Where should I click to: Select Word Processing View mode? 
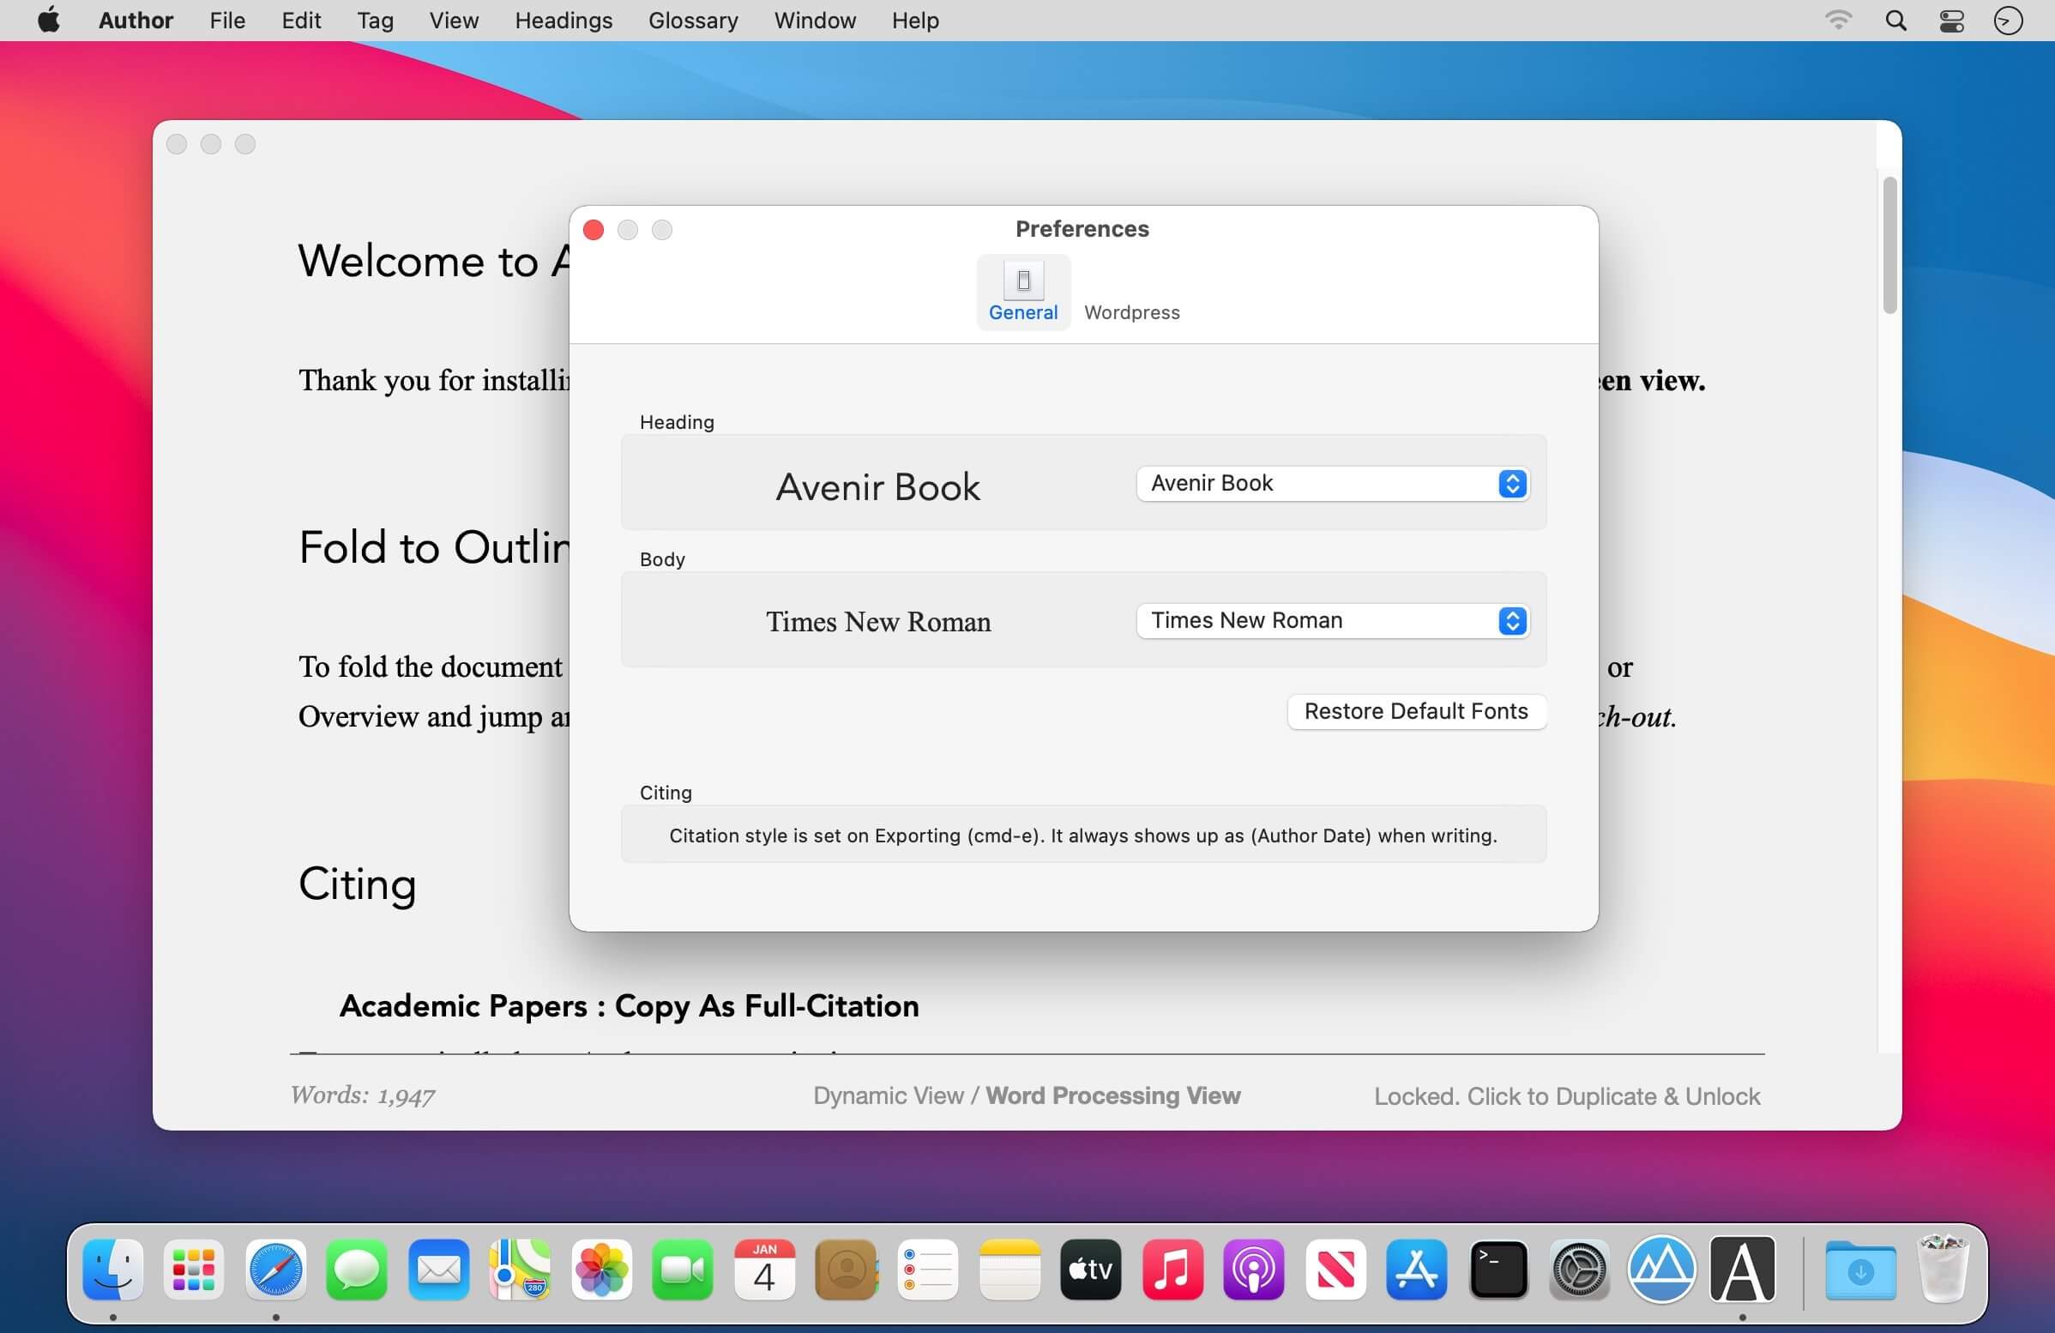pyautogui.click(x=1113, y=1095)
